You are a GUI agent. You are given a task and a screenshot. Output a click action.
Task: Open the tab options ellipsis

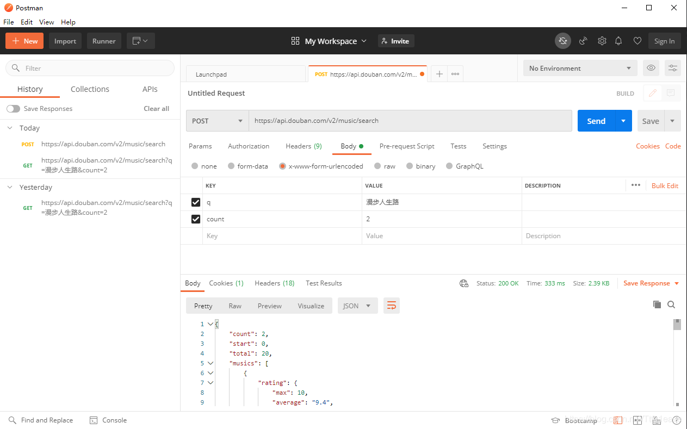click(455, 74)
